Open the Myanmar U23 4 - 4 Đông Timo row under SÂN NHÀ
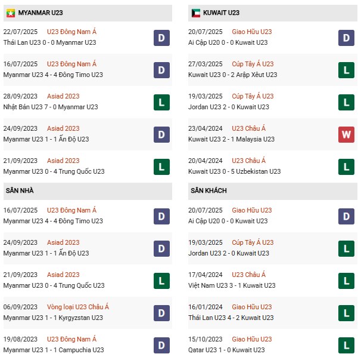 click(53, 221)
